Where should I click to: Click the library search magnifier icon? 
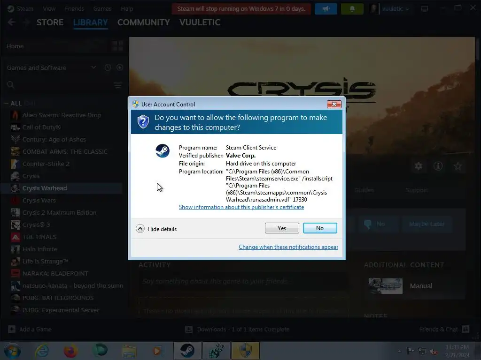(x=11, y=85)
